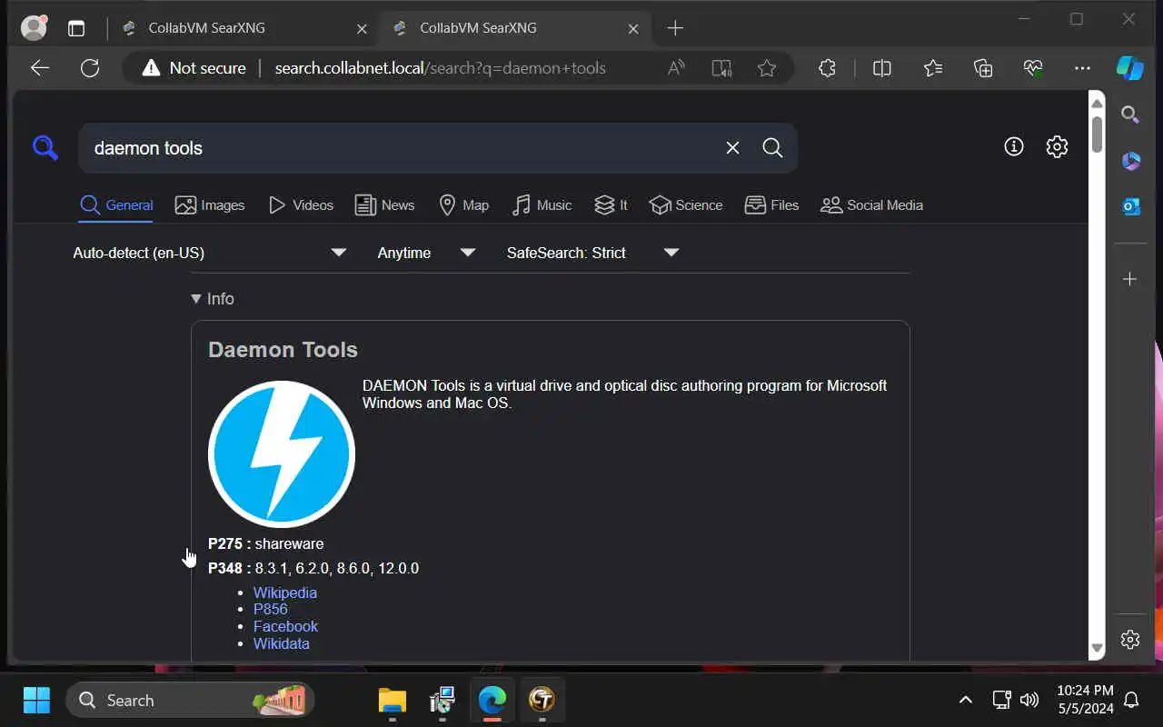Viewport: 1163px width, 727px height.
Task: Open the Not secure site info
Action: coord(194,68)
